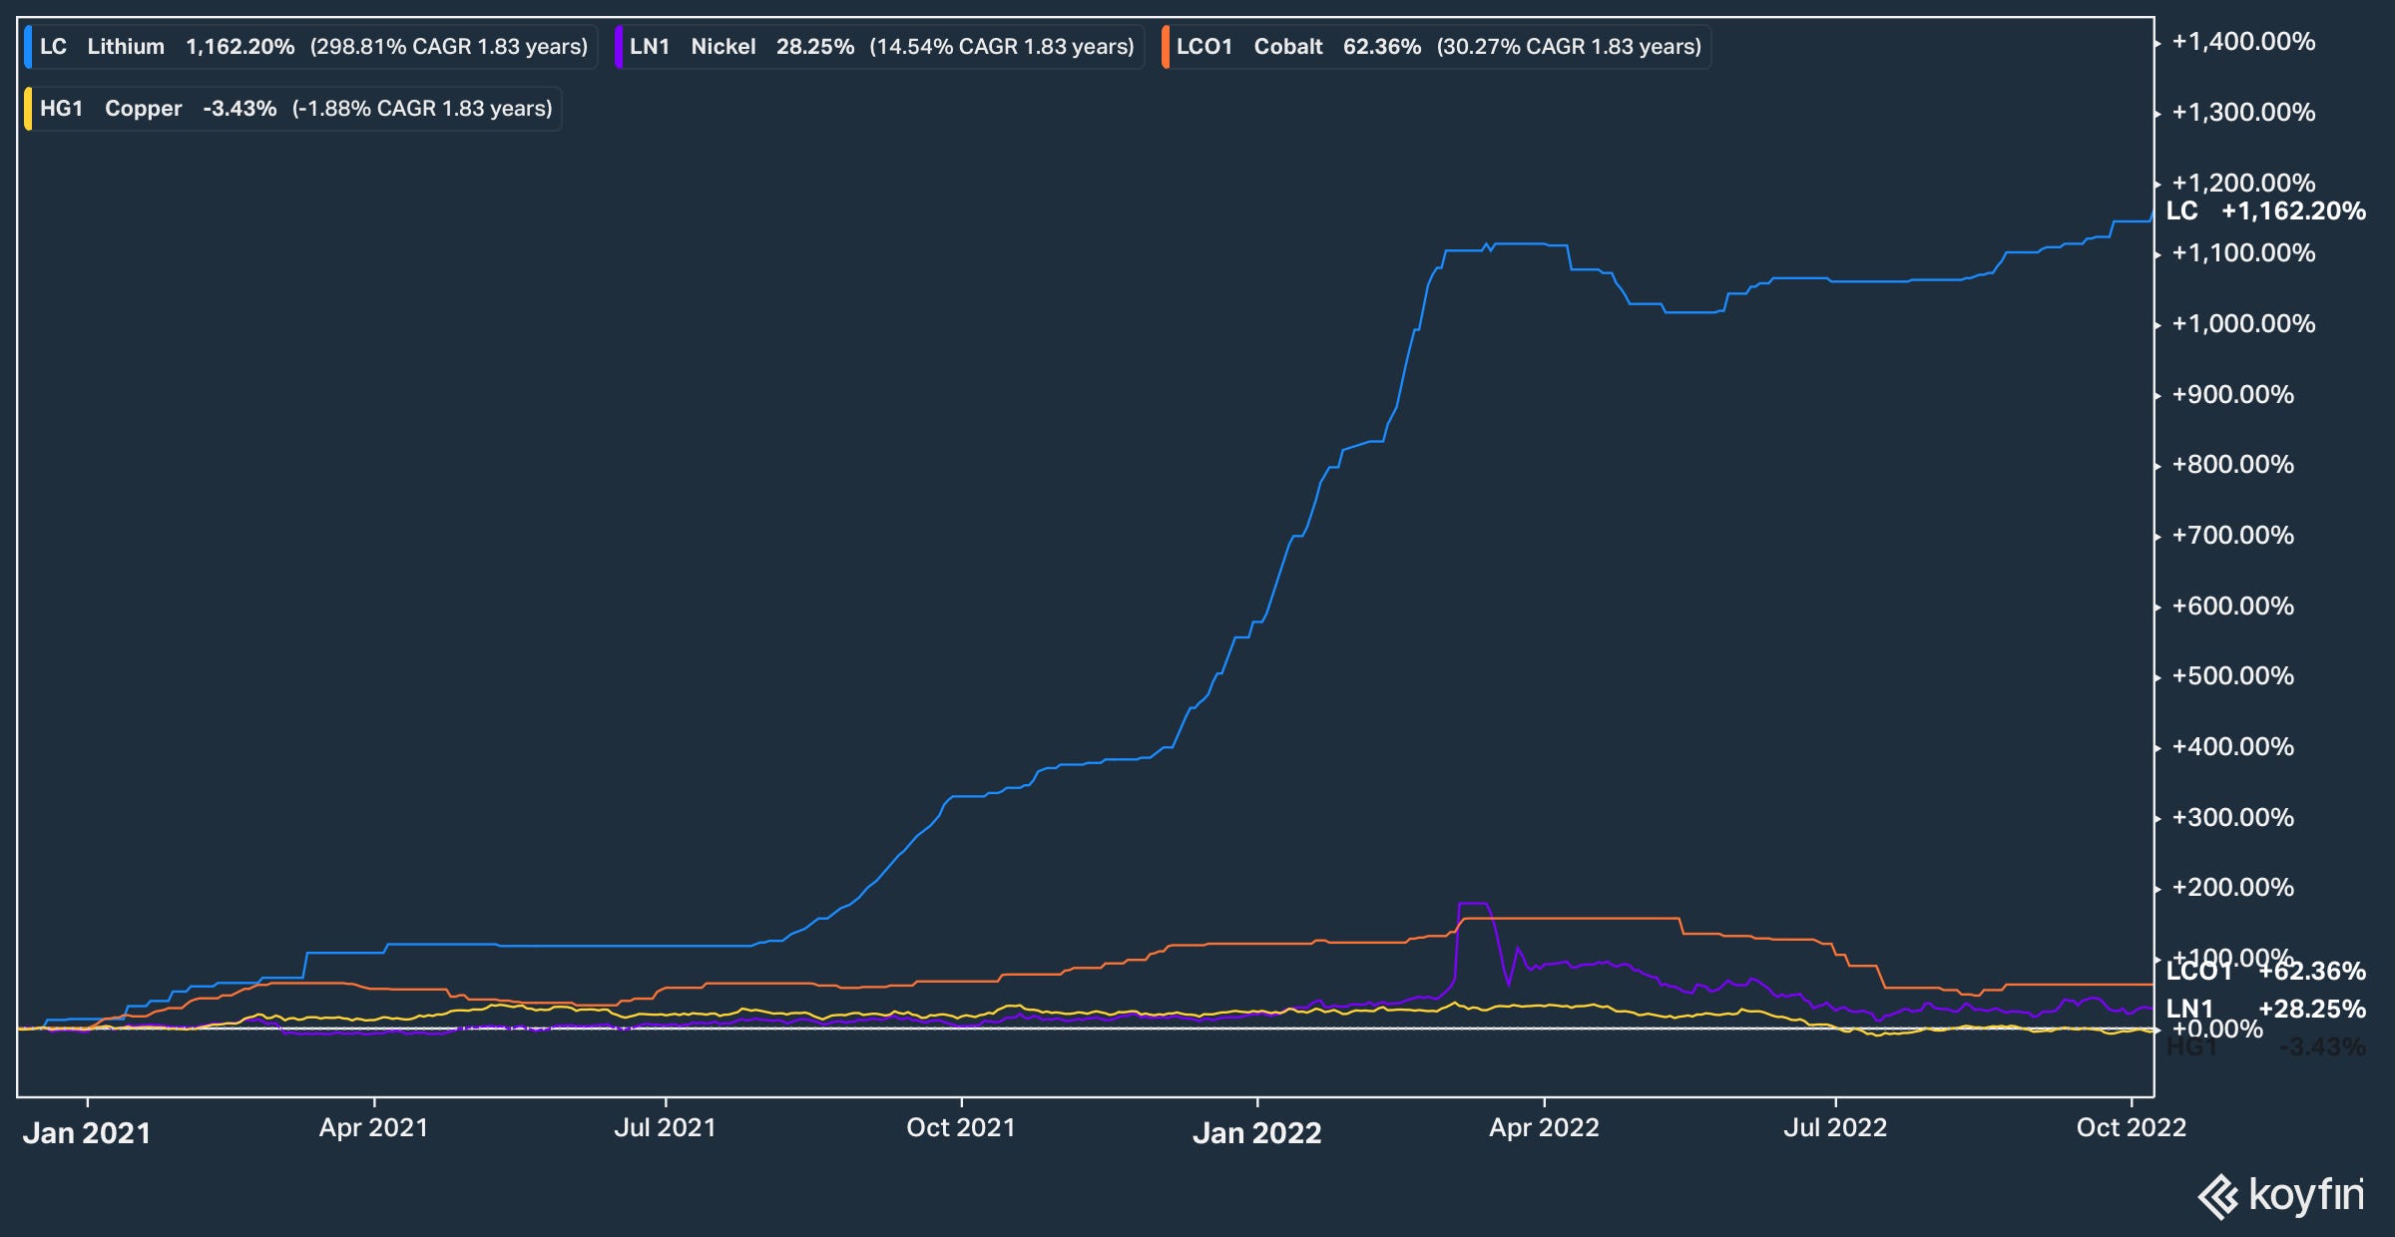Click the LN1 Nickel legend chip

880,47
